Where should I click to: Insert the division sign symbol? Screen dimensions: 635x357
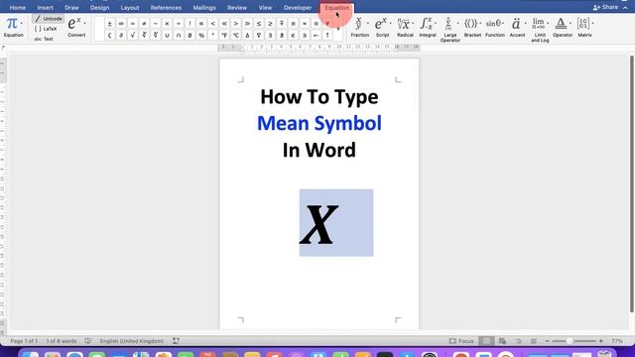179,24
